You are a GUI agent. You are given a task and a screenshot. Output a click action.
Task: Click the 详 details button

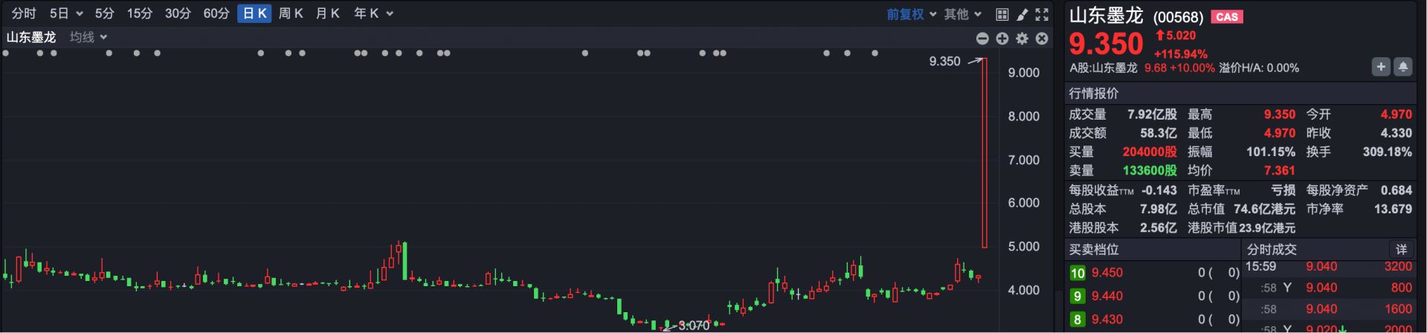point(1401,249)
